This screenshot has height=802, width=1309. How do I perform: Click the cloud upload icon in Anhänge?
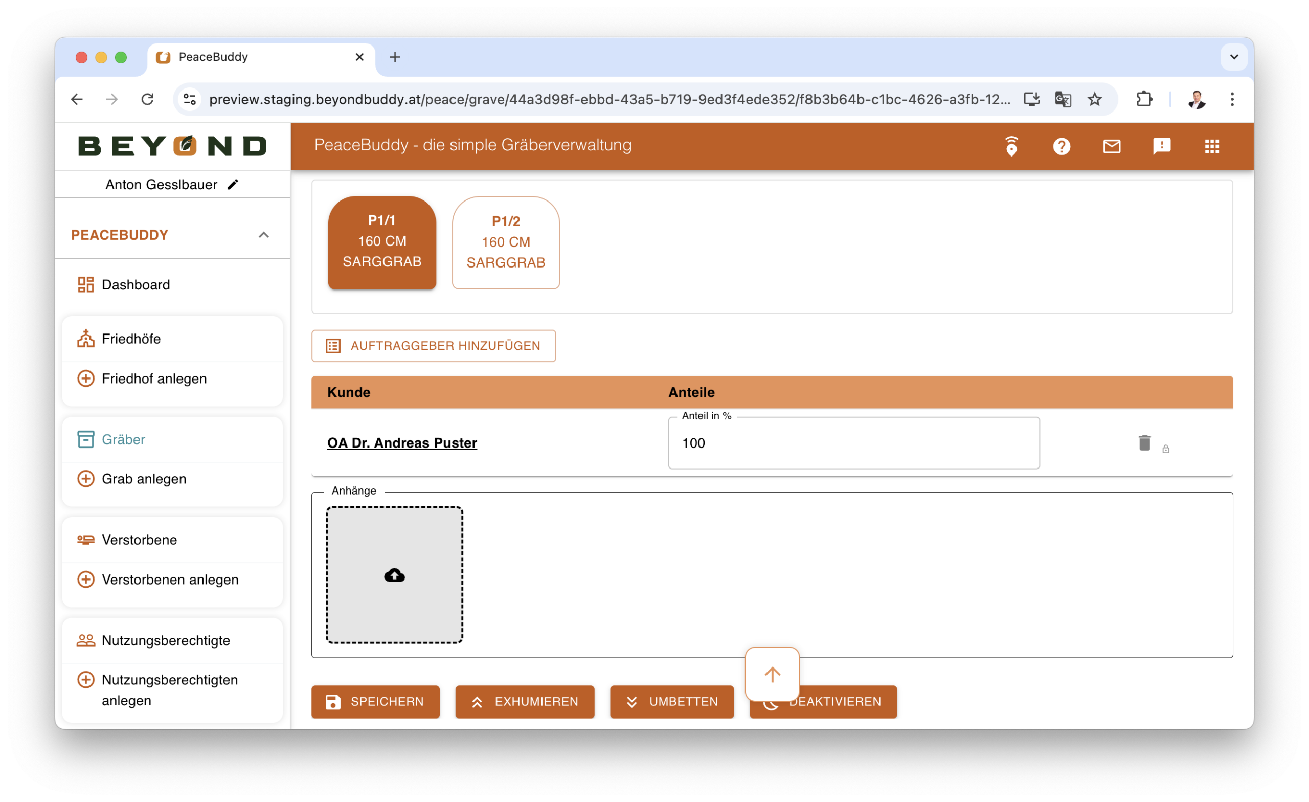(x=394, y=575)
